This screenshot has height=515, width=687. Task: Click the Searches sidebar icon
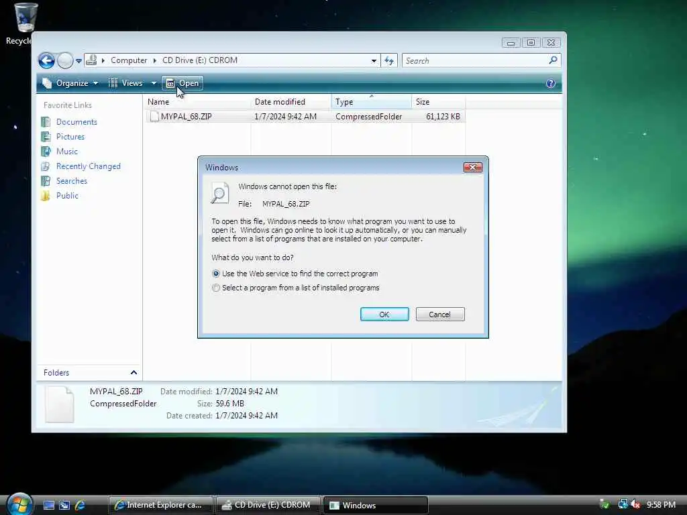click(x=46, y=181)
